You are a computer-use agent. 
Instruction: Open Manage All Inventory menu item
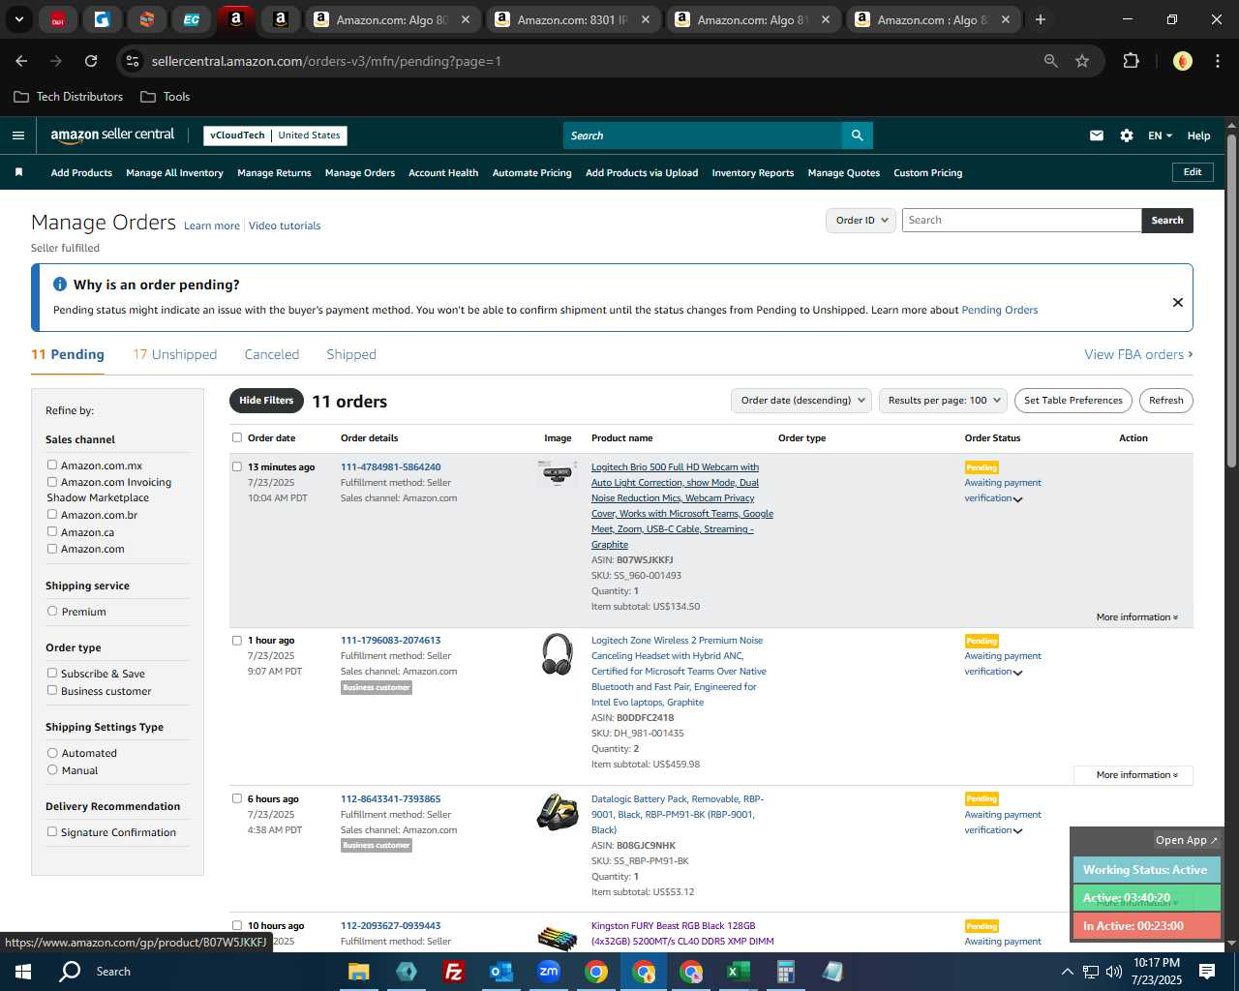[174, 173]
